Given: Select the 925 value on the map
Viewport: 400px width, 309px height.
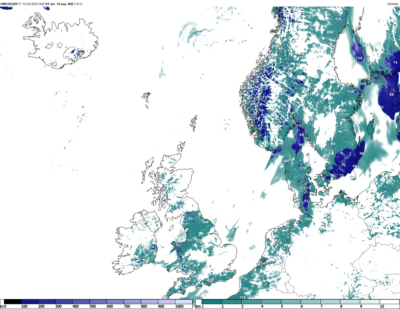Looking at the screenshot, I should click(331, 103).
